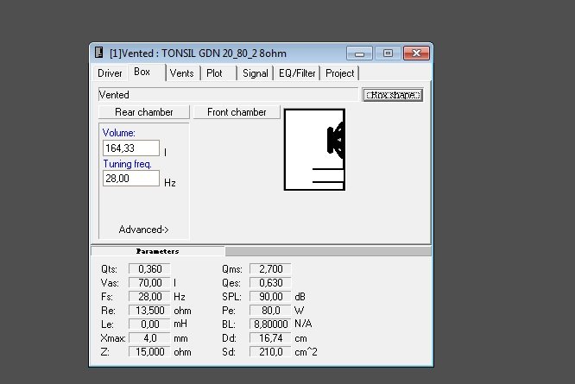Click the Rear chamber button
Screen dimensions: 575x384
(x=143, y=112)
